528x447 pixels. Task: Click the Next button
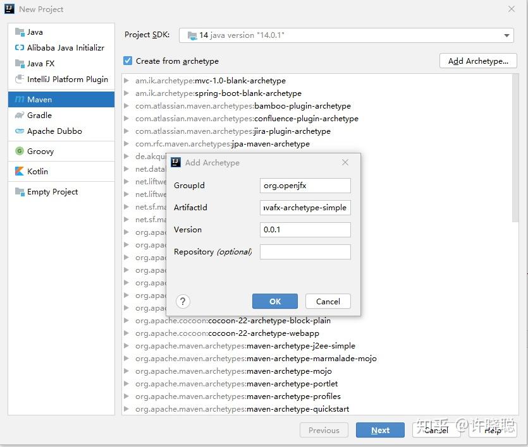(x=380, y=430)
